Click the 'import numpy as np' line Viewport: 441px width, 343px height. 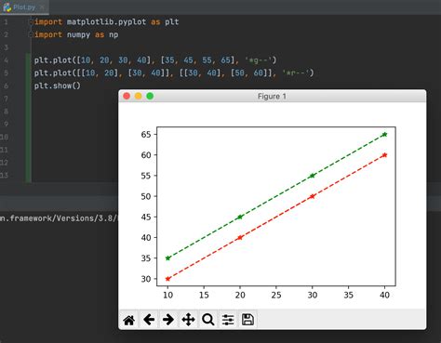(x=76, y=34)
